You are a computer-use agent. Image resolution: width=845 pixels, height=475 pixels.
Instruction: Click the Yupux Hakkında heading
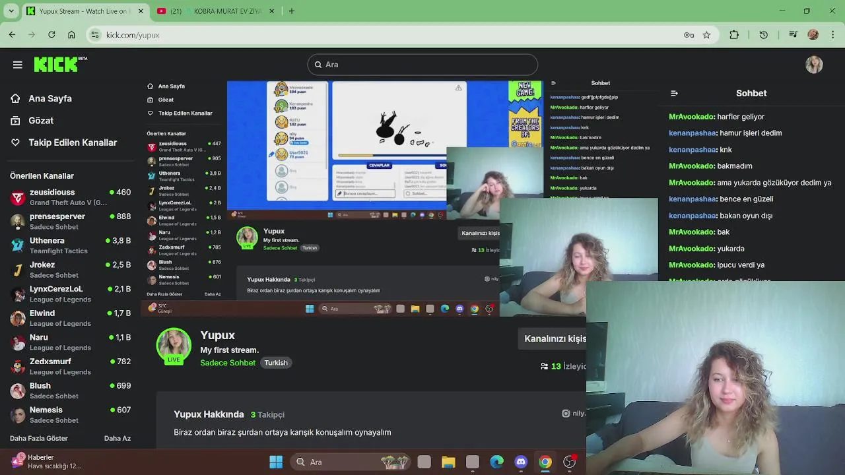[209, 414]
